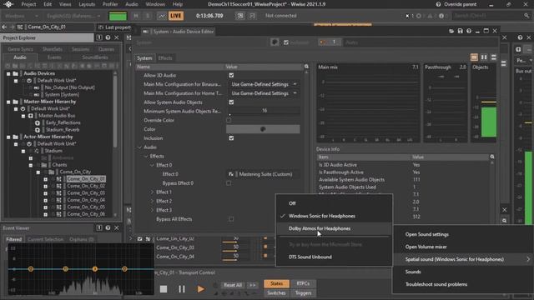Click the toolbar search magnifier icon
This screenshot has height=300, width=534.
(526, 16)
